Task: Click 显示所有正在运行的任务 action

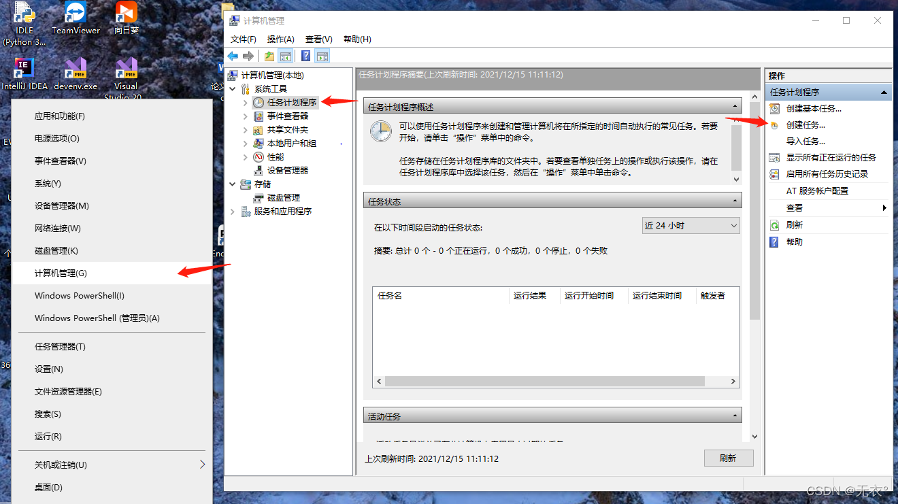Action: (831, 157)
